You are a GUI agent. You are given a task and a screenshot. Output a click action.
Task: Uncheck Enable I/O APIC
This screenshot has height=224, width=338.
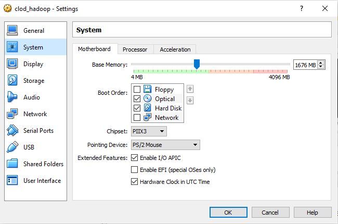pos(135,158)
